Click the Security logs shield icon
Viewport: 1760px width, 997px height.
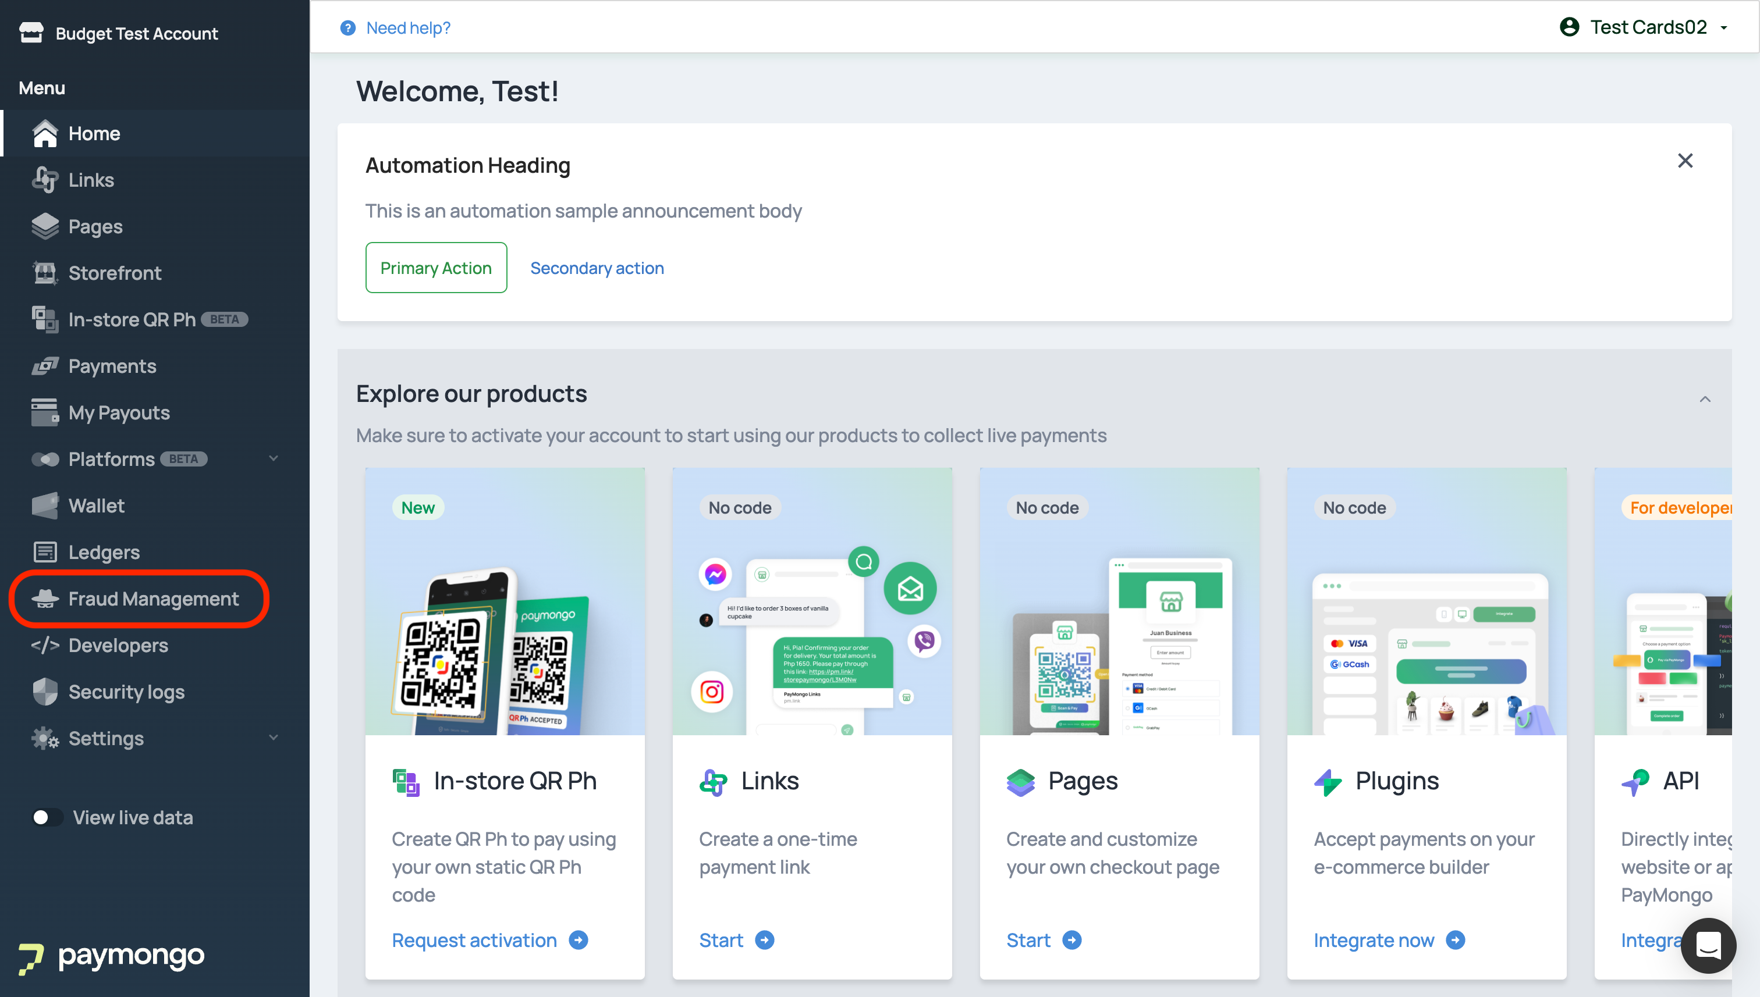(45, 692)
